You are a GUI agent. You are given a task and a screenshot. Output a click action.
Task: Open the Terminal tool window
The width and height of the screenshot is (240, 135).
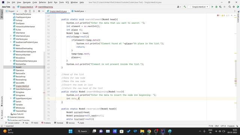(58, 123)
